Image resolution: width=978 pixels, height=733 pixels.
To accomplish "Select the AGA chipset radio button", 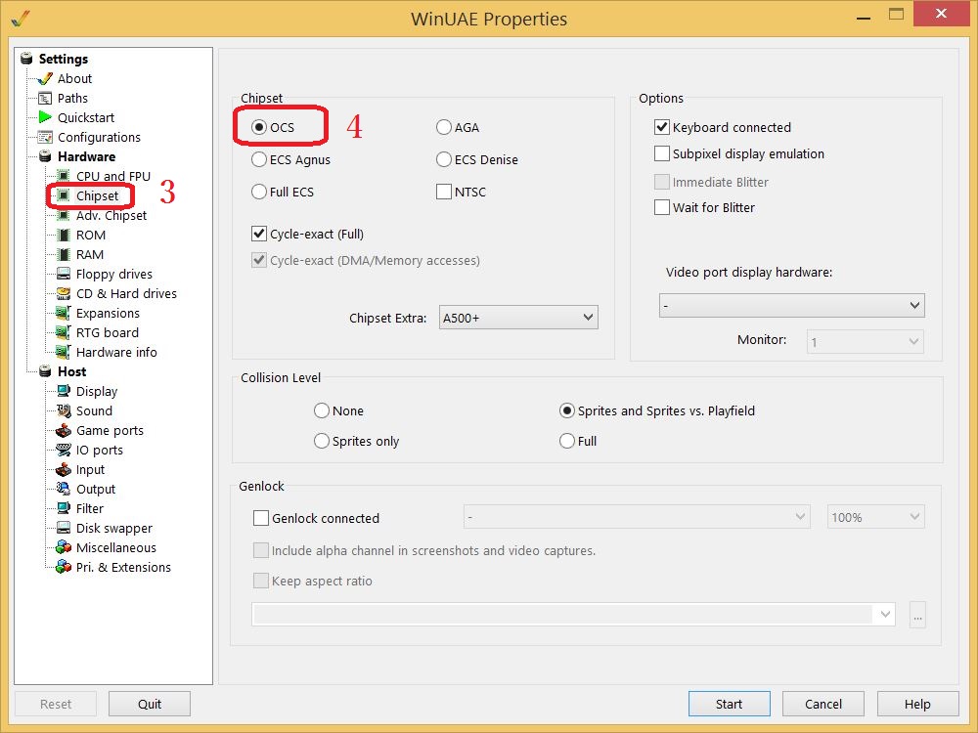I will point(443,127).
